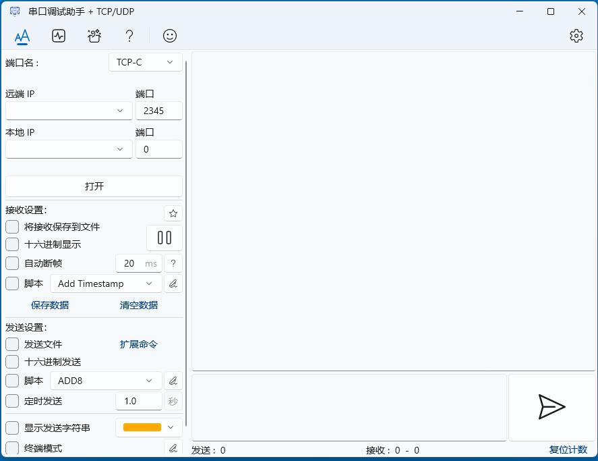598x461 pixels.
Task: Toggle 将接收保存到文件 checkbox
Action: (x=12, y=227)
